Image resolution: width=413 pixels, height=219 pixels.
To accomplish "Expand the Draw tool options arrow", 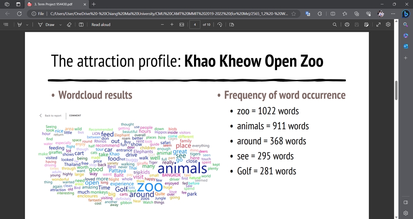I will click(x=60, y=25).
